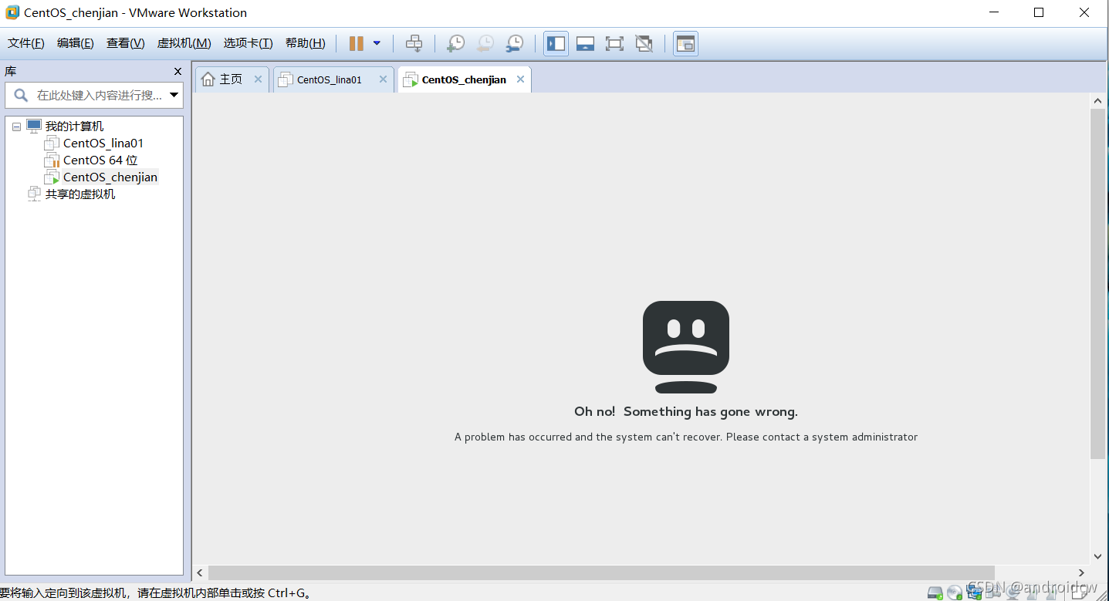Open the 帮助(H) menu
Viewport: 1109px width, 601px height.
pyautogui.click(x=306, y=43)
